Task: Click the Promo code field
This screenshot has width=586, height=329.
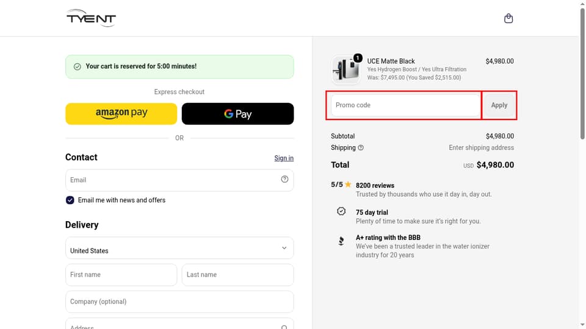Action: 405,105
